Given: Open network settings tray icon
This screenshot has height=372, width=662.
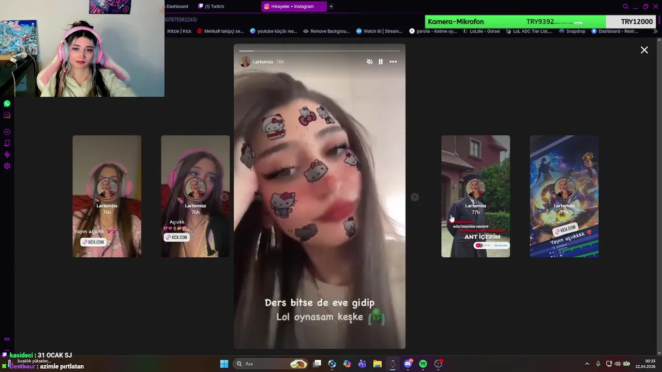Looking at the screenshot, I should point(609,364).
